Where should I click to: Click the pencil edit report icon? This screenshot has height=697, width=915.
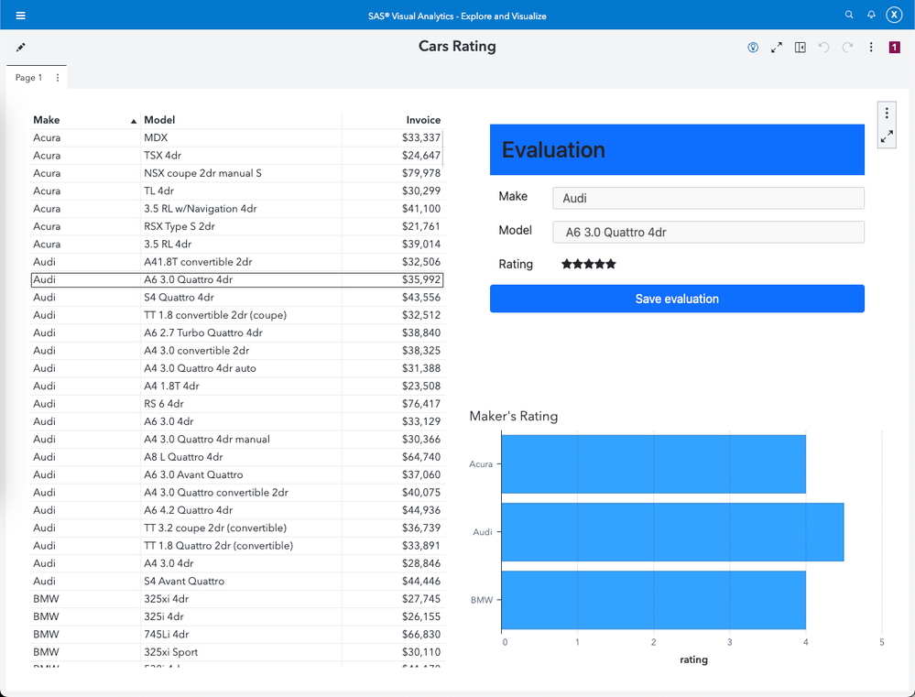[x=20, y=48]
